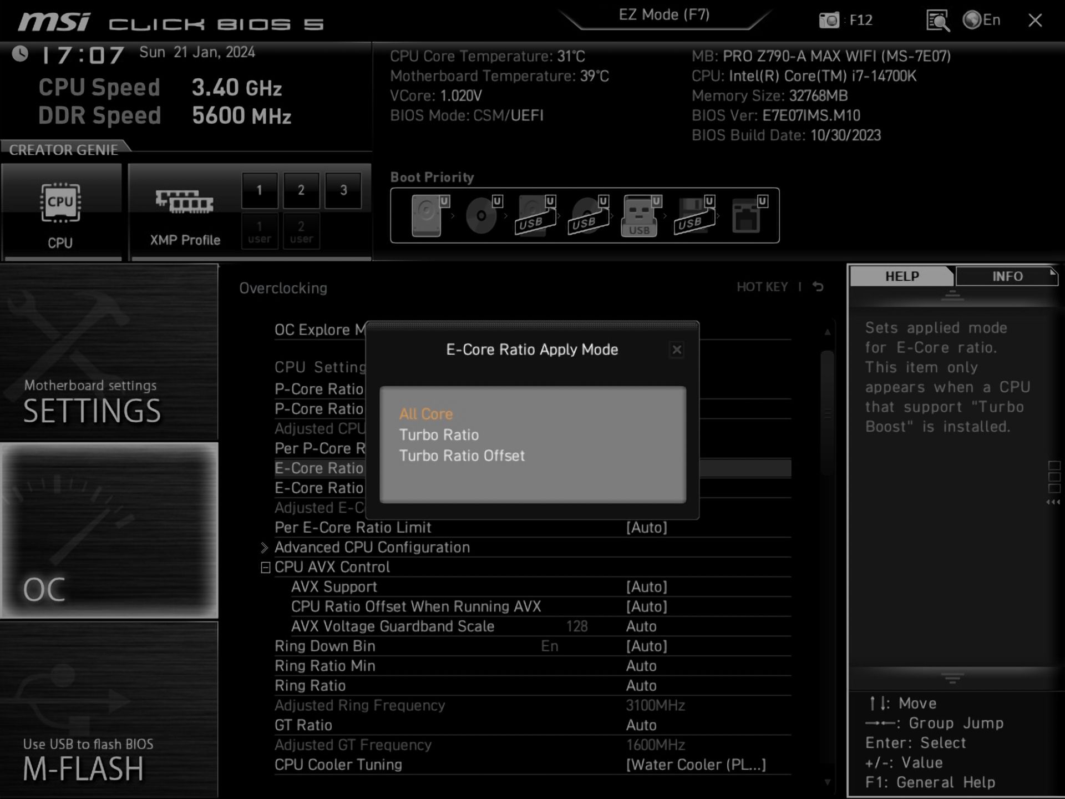The width and height of the screenshot is (1065, 799).
Task: Switch to EZ Mode (F7)
Action: tap(664, 15)
